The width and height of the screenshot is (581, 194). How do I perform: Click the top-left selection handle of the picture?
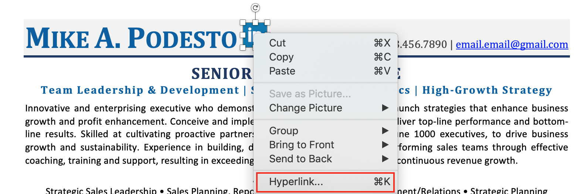pyautogui.click(x=243, y=23)
